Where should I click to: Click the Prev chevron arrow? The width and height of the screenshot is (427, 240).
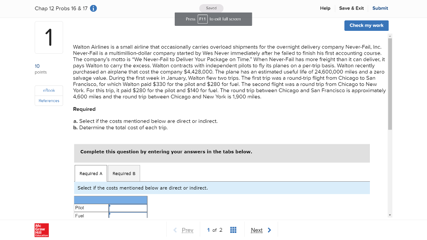(x=175, y=230)
